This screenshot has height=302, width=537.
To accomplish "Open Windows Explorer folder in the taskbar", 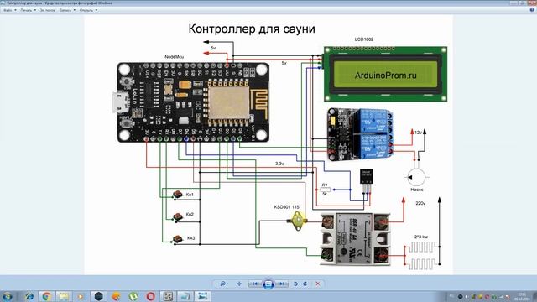I will 64,296.
